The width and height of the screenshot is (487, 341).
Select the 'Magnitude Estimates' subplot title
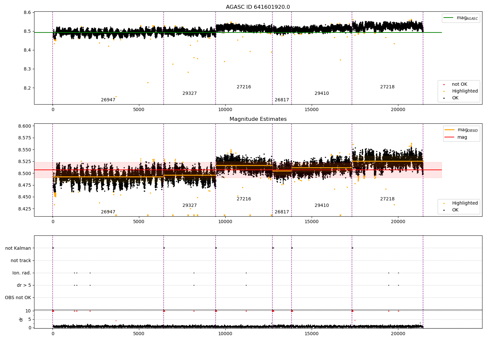pos(258,119)
